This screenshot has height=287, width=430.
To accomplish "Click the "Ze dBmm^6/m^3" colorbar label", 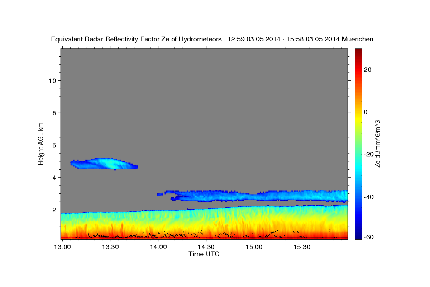I will [377, 143].
